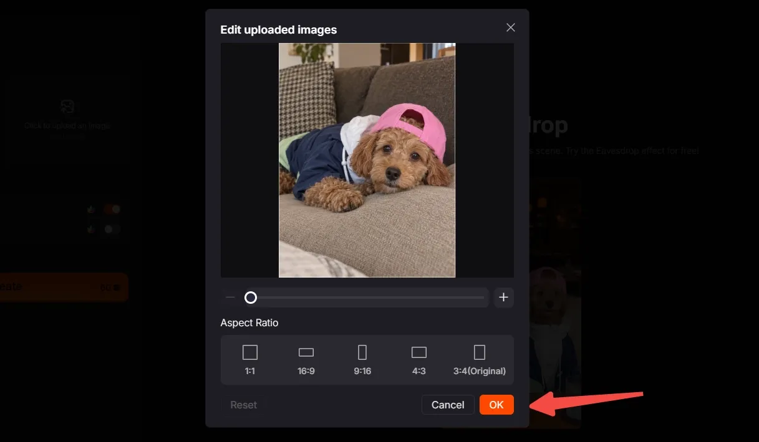Select the 1:1 square aspect ratio
This screenshot has width=759, height=442.
(250, 360)
